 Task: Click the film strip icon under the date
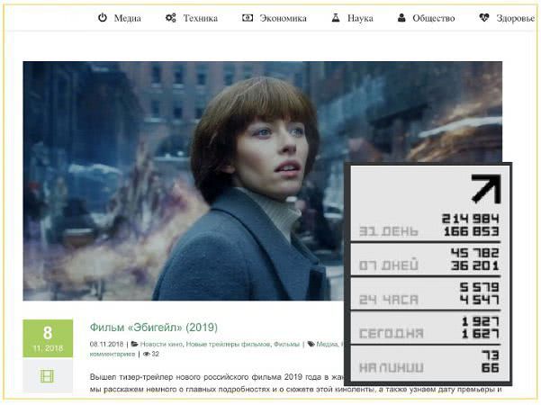[x=48, y=376]
